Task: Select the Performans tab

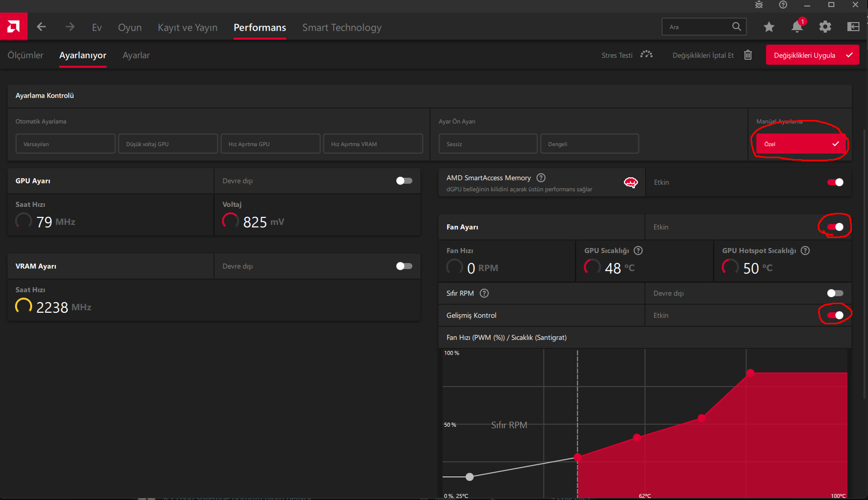Action: [260, 28]
